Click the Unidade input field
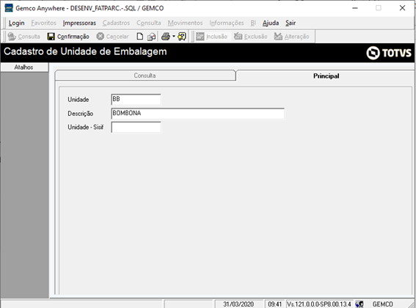 [x=136, y=99]
